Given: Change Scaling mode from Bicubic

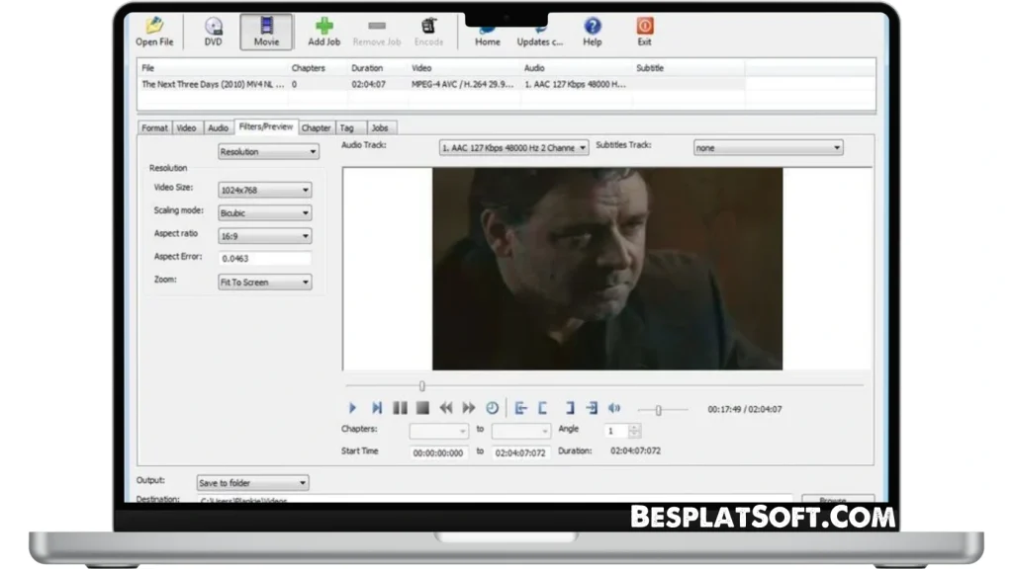Looking at the screenshot, I should (x=263, y=211).
